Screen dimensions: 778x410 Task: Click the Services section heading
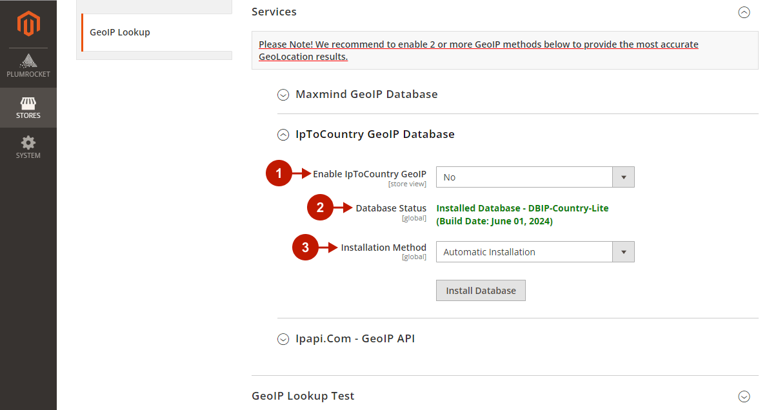pyautogui.click(x=274, y=12)
